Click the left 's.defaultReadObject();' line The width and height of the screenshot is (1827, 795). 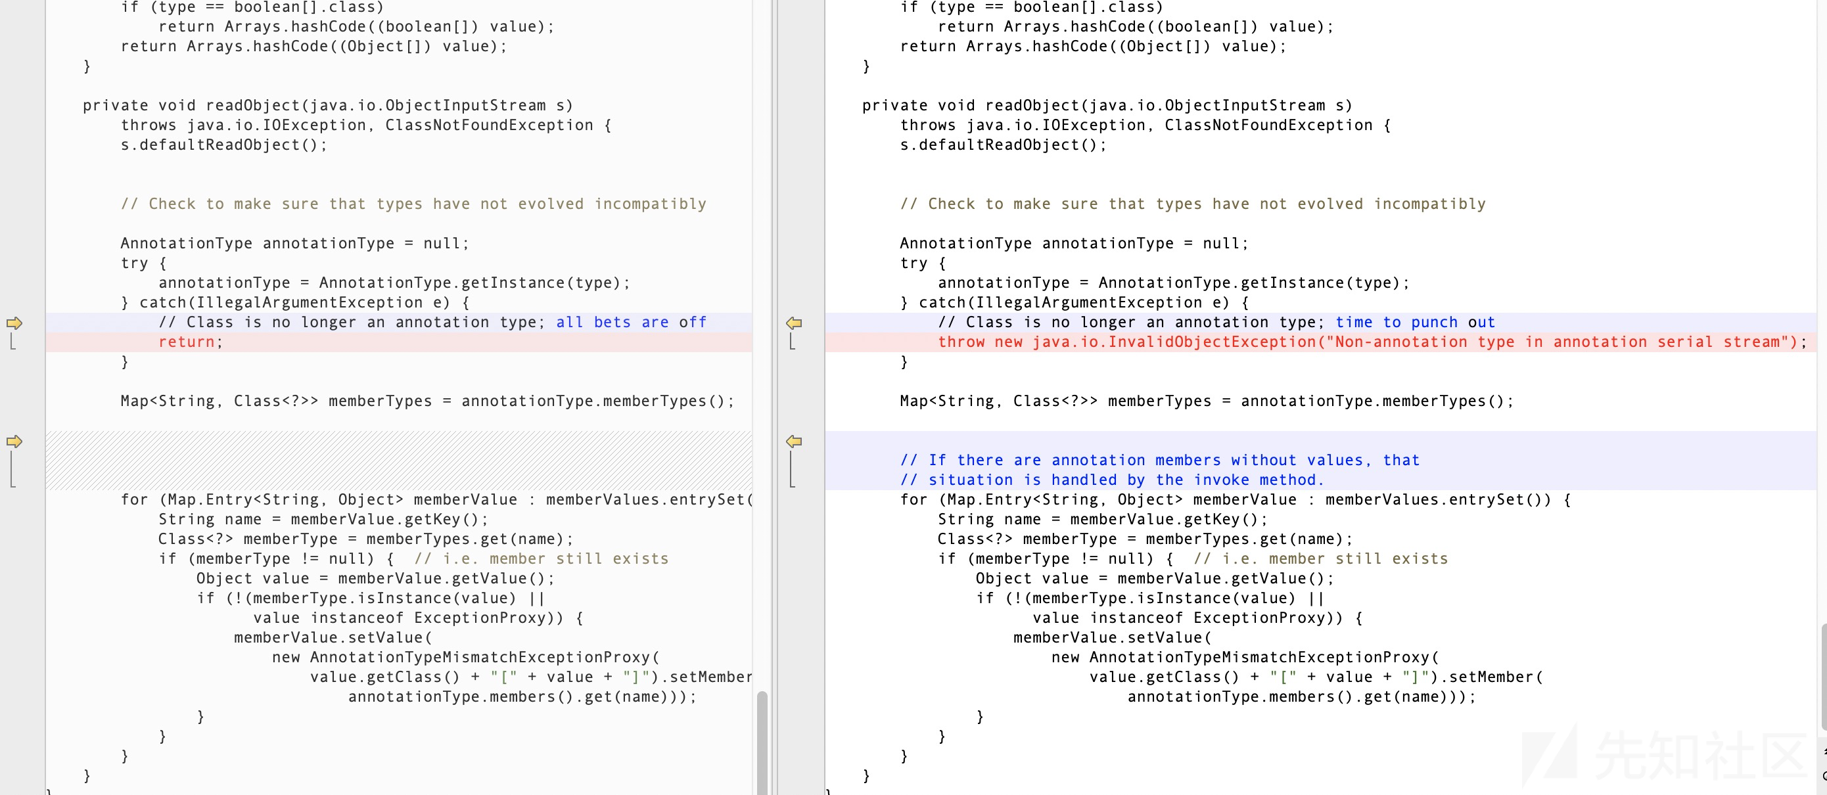tap(224, 145)
